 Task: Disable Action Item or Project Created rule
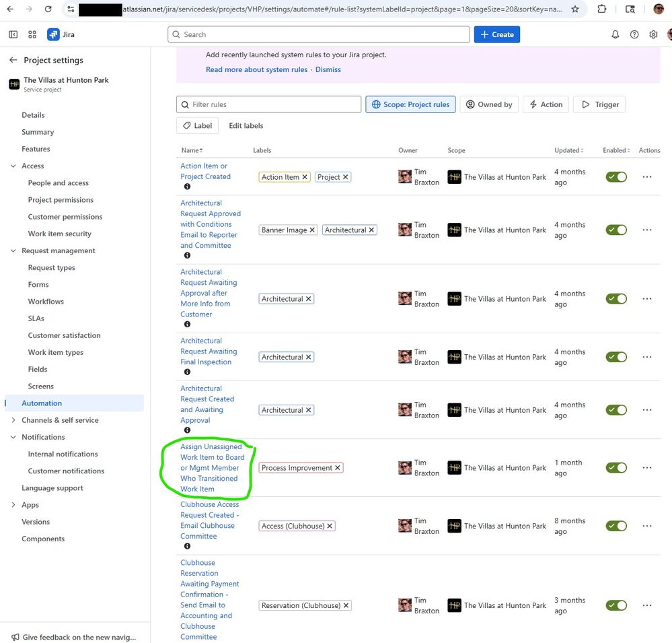[616, 176]
